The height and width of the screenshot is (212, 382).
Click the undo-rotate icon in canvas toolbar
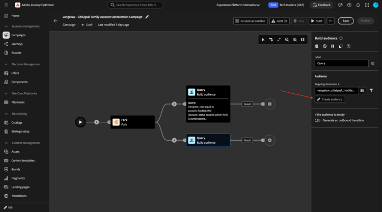point(271,40)
